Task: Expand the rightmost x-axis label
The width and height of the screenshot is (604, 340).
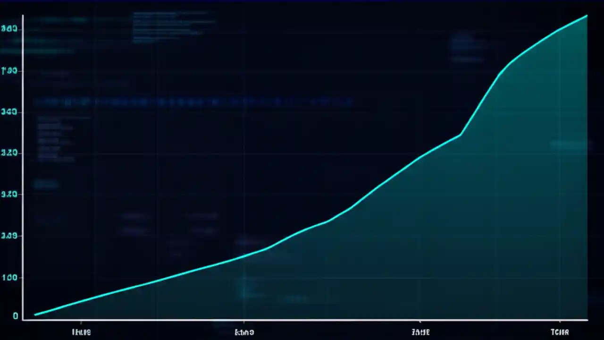Action: [x=560, y=332]
